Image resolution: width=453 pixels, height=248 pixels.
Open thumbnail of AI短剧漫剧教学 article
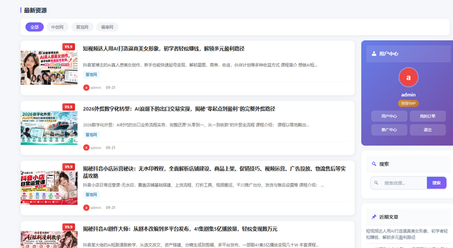[49, 239]
